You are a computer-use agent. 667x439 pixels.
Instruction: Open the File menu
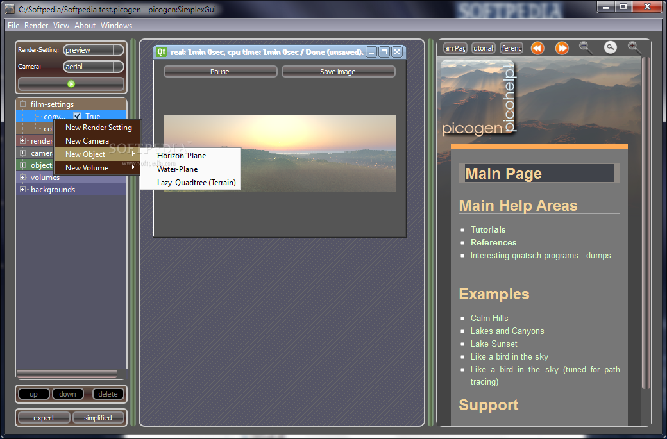coord(13,26)
